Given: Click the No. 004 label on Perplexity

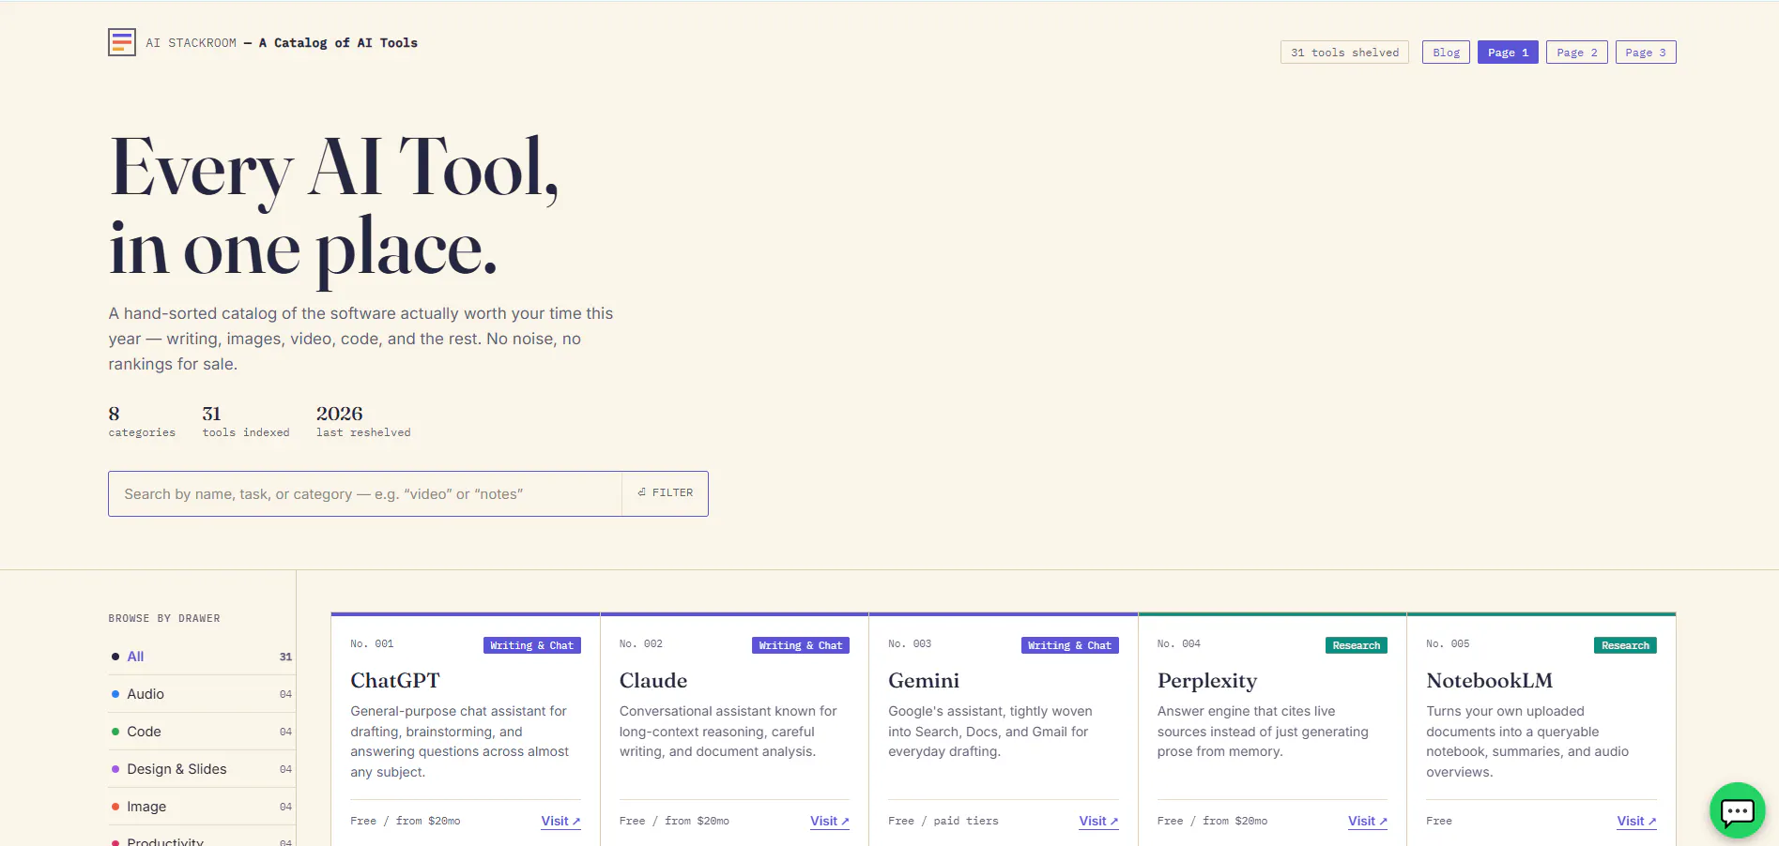Looking at the screenshot, I should click(1179, 643).
